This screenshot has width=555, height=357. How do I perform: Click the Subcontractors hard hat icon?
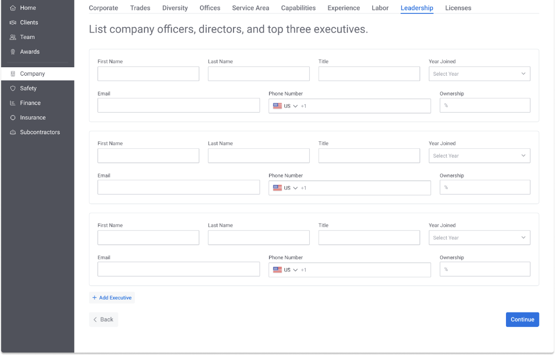(13, 133)
